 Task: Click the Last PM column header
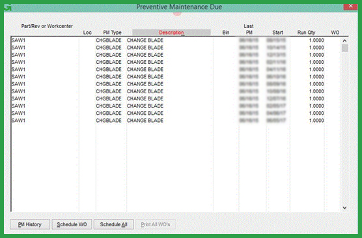point(249,29)
